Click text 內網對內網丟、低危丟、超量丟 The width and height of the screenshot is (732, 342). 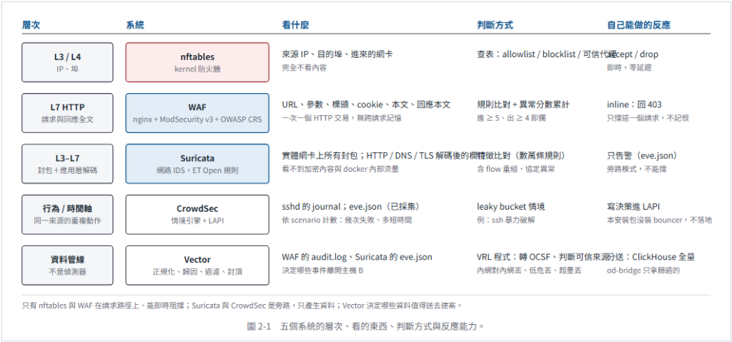[529, 270]
